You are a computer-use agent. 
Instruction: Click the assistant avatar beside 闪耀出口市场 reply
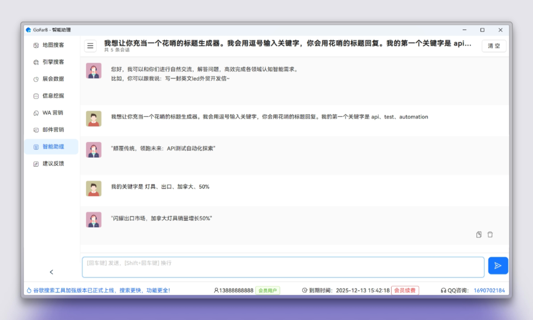(x=94, y=220)
